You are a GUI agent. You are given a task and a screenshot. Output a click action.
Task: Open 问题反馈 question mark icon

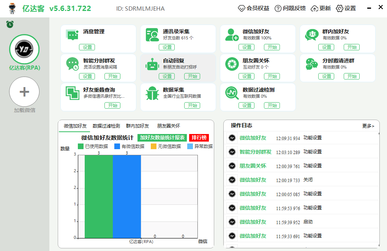[x=278, y=8]
